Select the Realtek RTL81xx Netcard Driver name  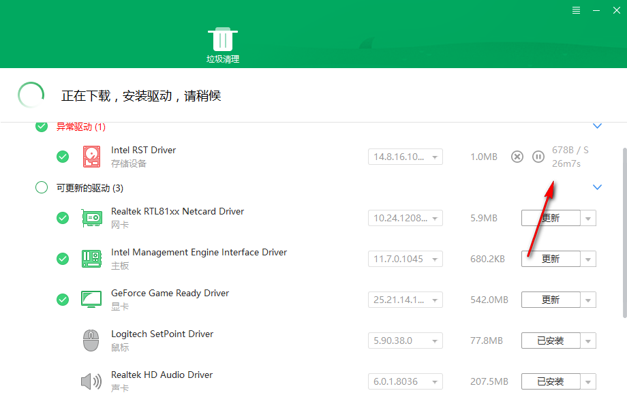[178, 211]
